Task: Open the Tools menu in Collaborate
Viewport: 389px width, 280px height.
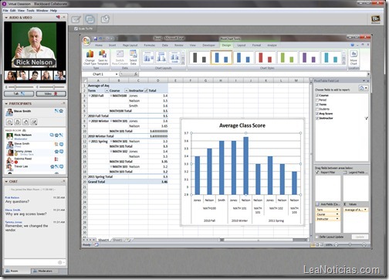Action: click(x=30, y=11)
